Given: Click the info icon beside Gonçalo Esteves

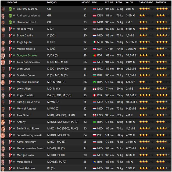Looking at the screenshot, I should (x=14, y=55).
